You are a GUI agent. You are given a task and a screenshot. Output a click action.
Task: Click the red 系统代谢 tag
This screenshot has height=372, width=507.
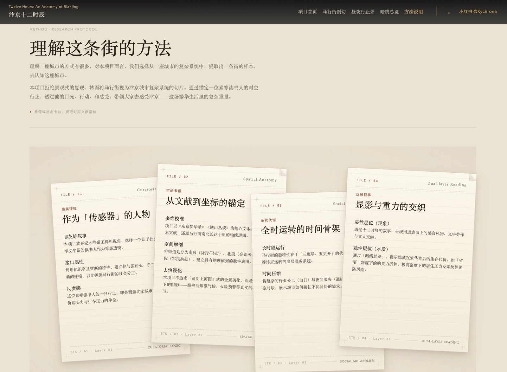click(268, 220)
